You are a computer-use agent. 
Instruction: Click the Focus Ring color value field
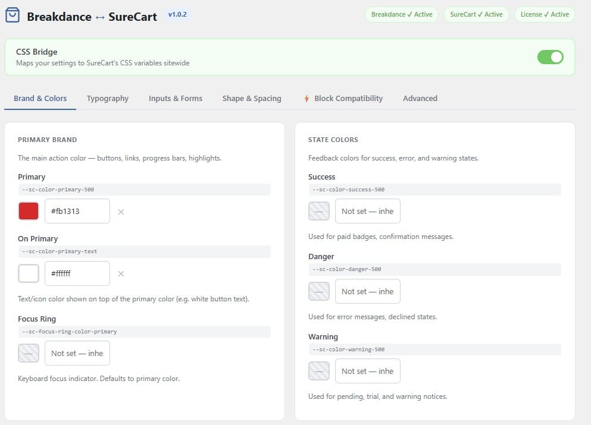tap(77, 353)
